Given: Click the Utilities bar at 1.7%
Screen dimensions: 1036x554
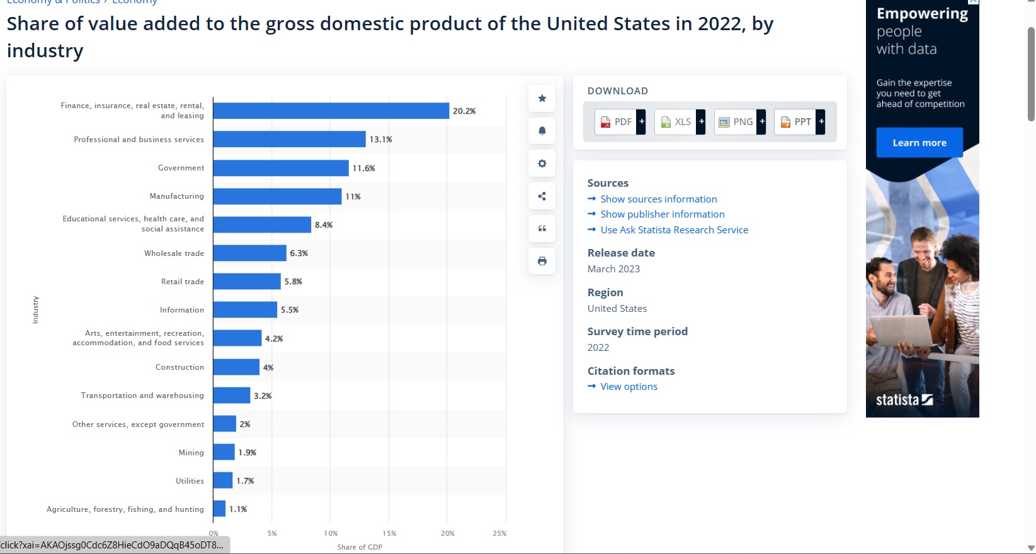Looking at the screenshot, I should click(x=223, y=480).
